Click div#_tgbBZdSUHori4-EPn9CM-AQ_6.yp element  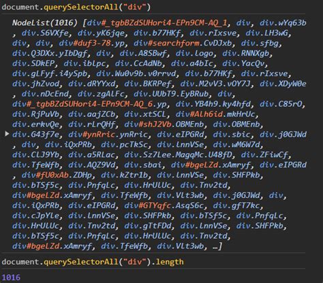tap(89, 104)
